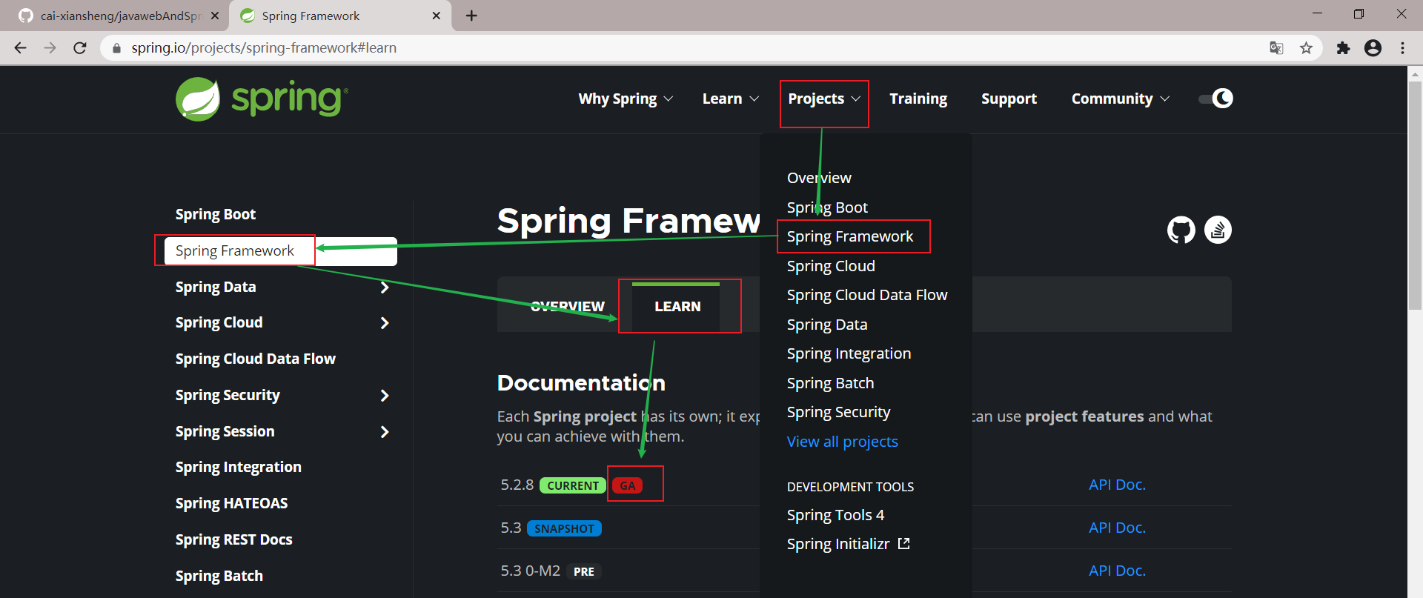Expand the Learn menu
1423x598 pixels.
(731, 99)
